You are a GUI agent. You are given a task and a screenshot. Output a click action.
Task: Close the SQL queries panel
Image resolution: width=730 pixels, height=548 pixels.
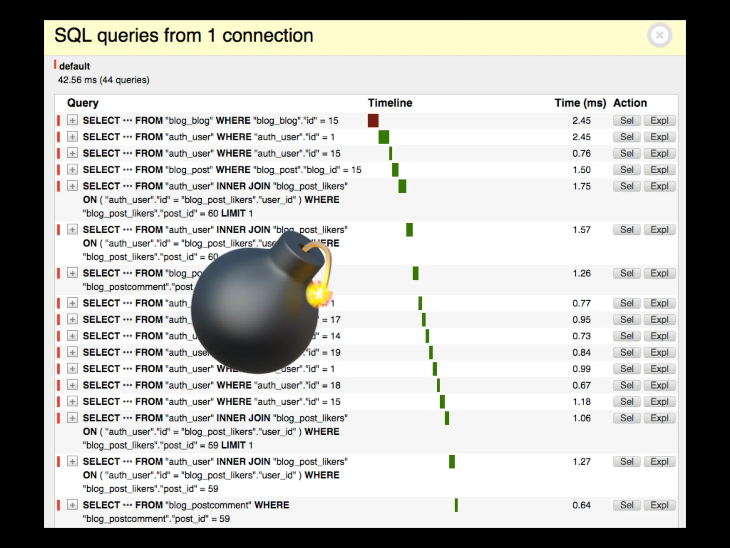coord(660,35)
